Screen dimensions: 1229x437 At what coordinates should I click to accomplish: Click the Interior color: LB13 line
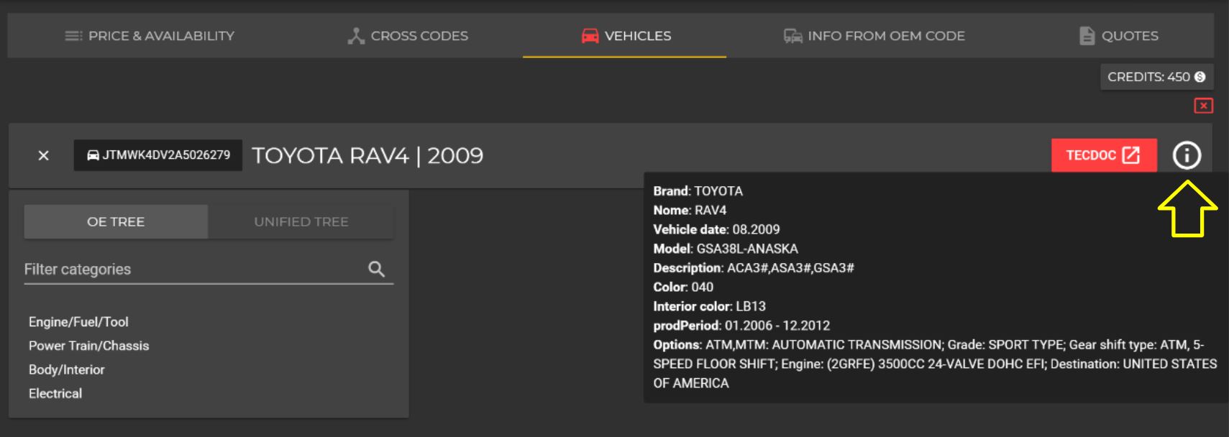point(709,306)
